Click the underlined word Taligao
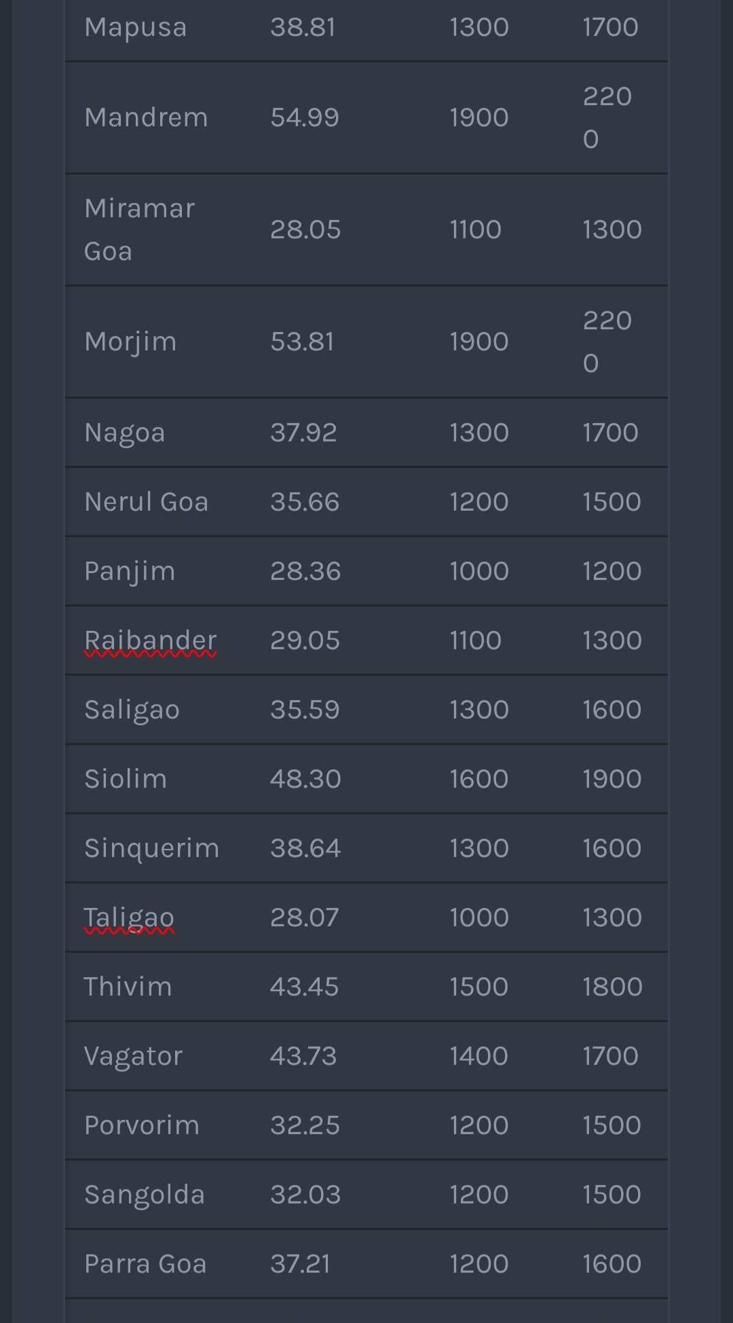Image resolution: width=733 pixels, height=1323 pixels. coord(129,918)
